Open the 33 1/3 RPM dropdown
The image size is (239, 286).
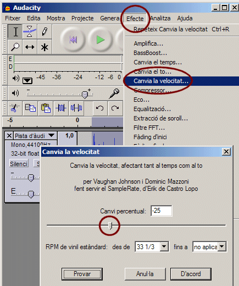coord(164,246)
